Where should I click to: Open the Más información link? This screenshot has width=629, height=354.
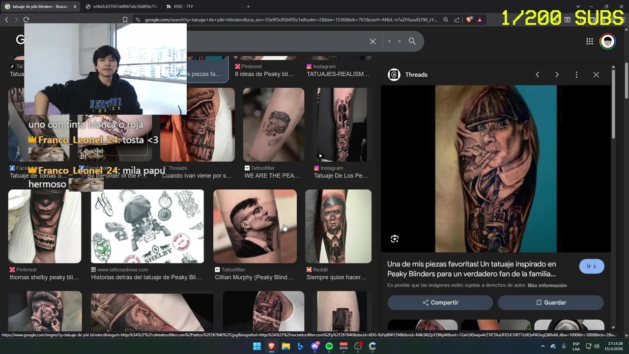pos(547,285)
